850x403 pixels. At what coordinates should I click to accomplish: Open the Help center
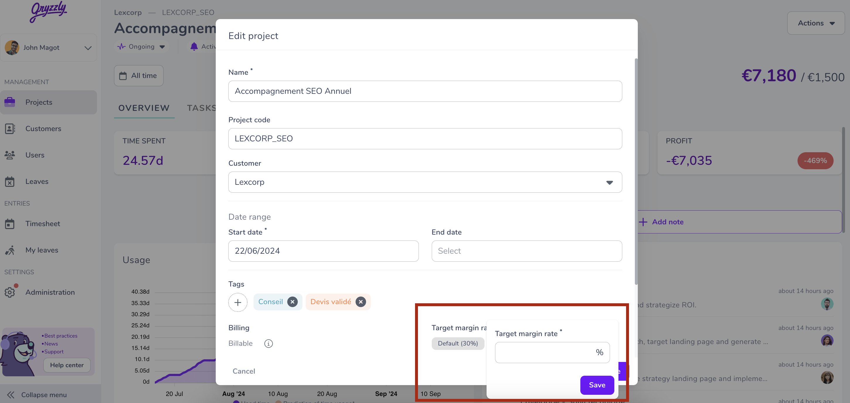(x=67, y=365)
